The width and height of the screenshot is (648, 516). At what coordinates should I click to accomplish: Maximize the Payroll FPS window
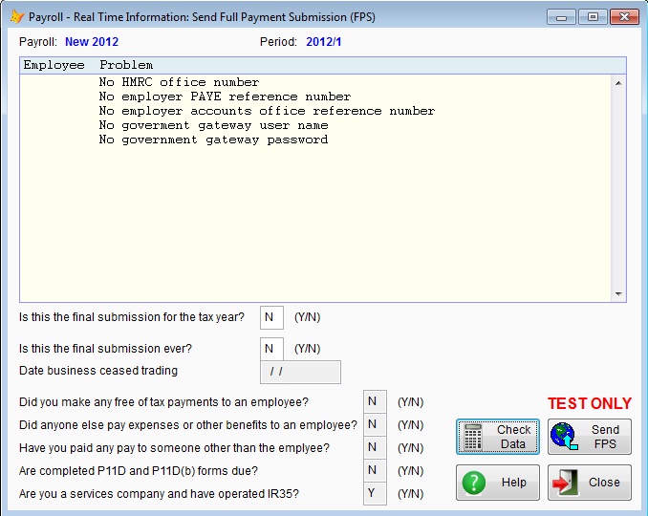(x=593, y=17)
